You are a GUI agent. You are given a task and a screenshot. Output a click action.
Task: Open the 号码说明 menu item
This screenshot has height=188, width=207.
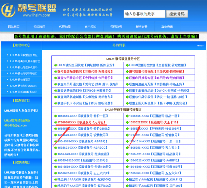(x=116, y=27)
